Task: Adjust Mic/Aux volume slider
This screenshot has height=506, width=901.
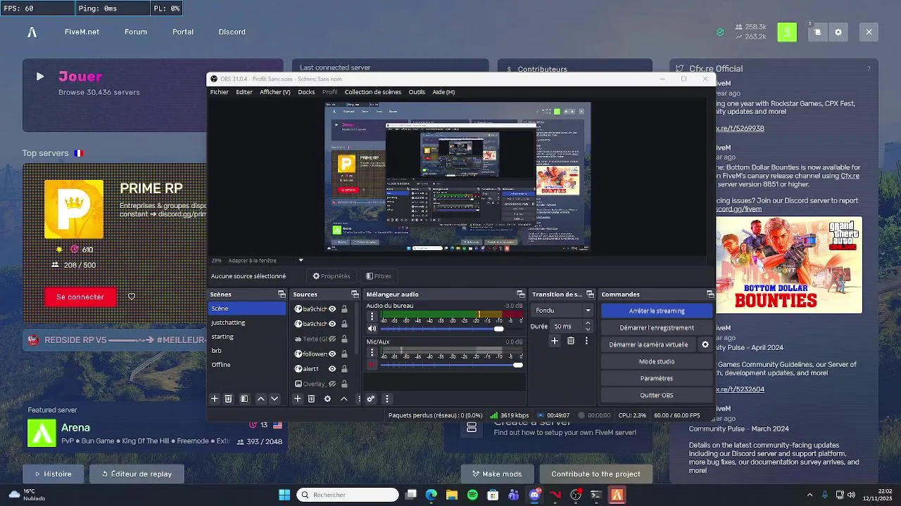Action: coord(452,365)
